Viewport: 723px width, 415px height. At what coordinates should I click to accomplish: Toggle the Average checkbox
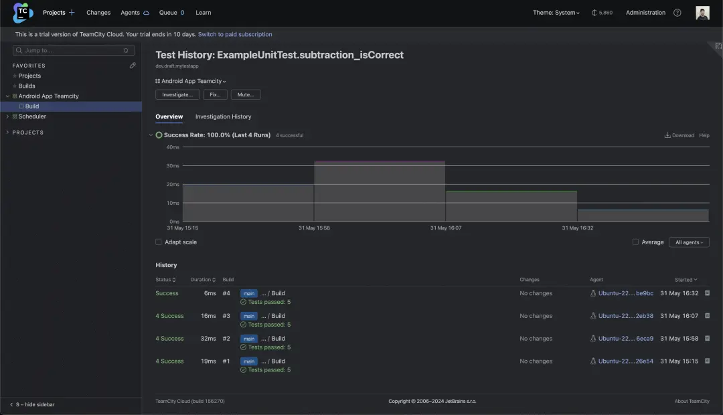pos(635,242)
